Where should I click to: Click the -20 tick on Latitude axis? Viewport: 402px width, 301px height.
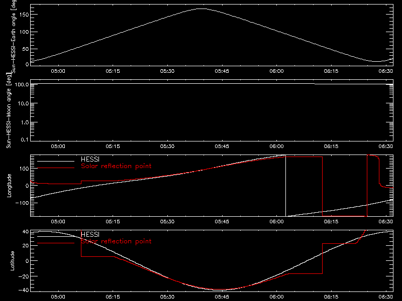click(24, 276)
